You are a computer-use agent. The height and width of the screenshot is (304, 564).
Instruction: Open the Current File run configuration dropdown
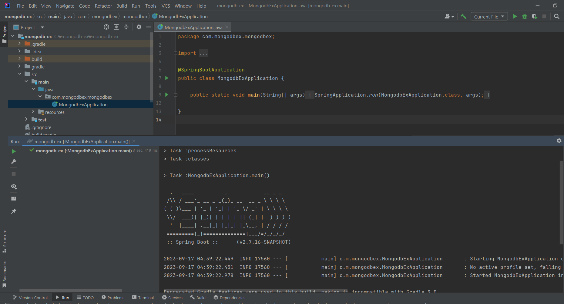click(x=489, y=17)
